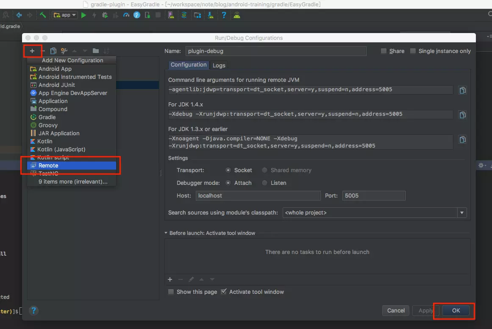Screen dimensions: 492x329
Task: Copy the JVM command line arguments
Action: (462, 90)
